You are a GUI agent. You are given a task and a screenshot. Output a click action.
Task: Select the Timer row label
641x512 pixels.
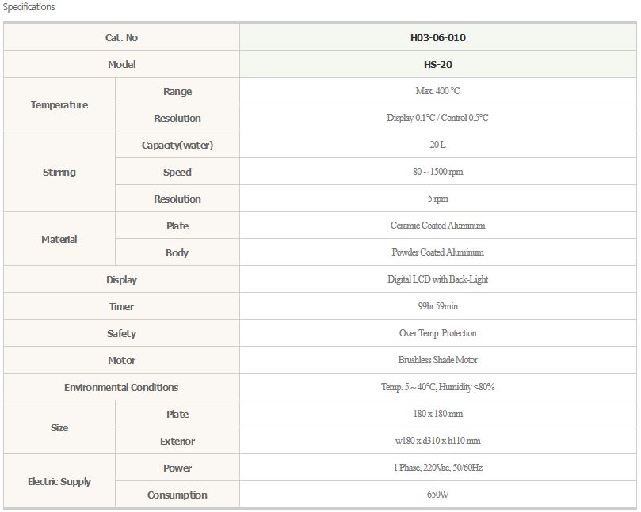pos(121,306)
